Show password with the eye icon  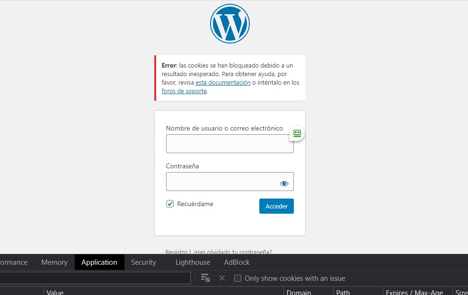pos(284,183)
